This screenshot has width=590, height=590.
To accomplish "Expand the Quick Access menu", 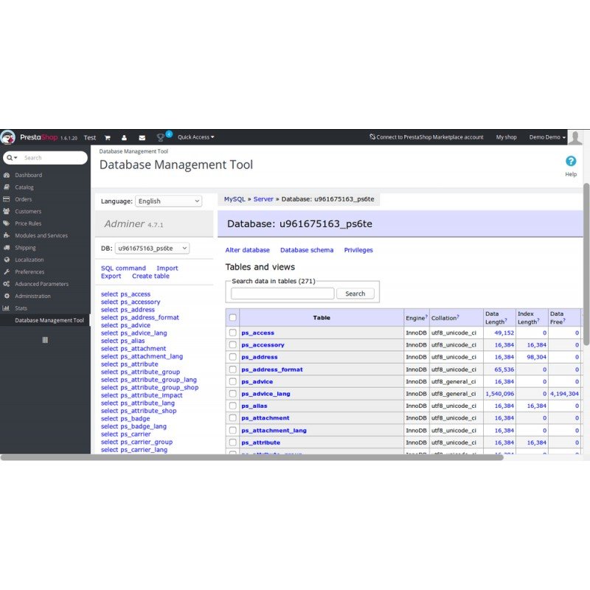I will coord(195,137).
